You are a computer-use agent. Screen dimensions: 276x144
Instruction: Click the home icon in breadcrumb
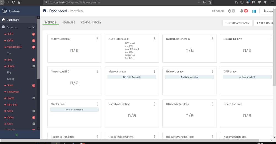(44, 11)
